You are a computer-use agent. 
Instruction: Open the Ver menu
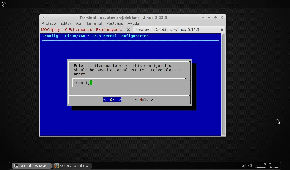click(x=78, y=23)
